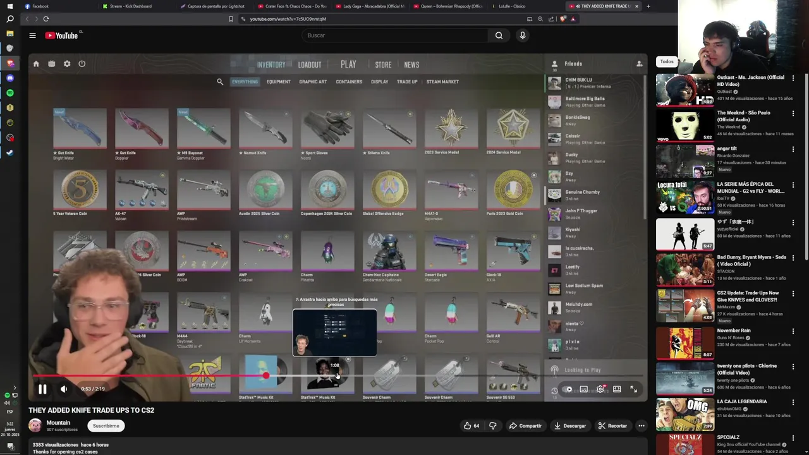Open options for angar tilt video

tap(793, 149)
